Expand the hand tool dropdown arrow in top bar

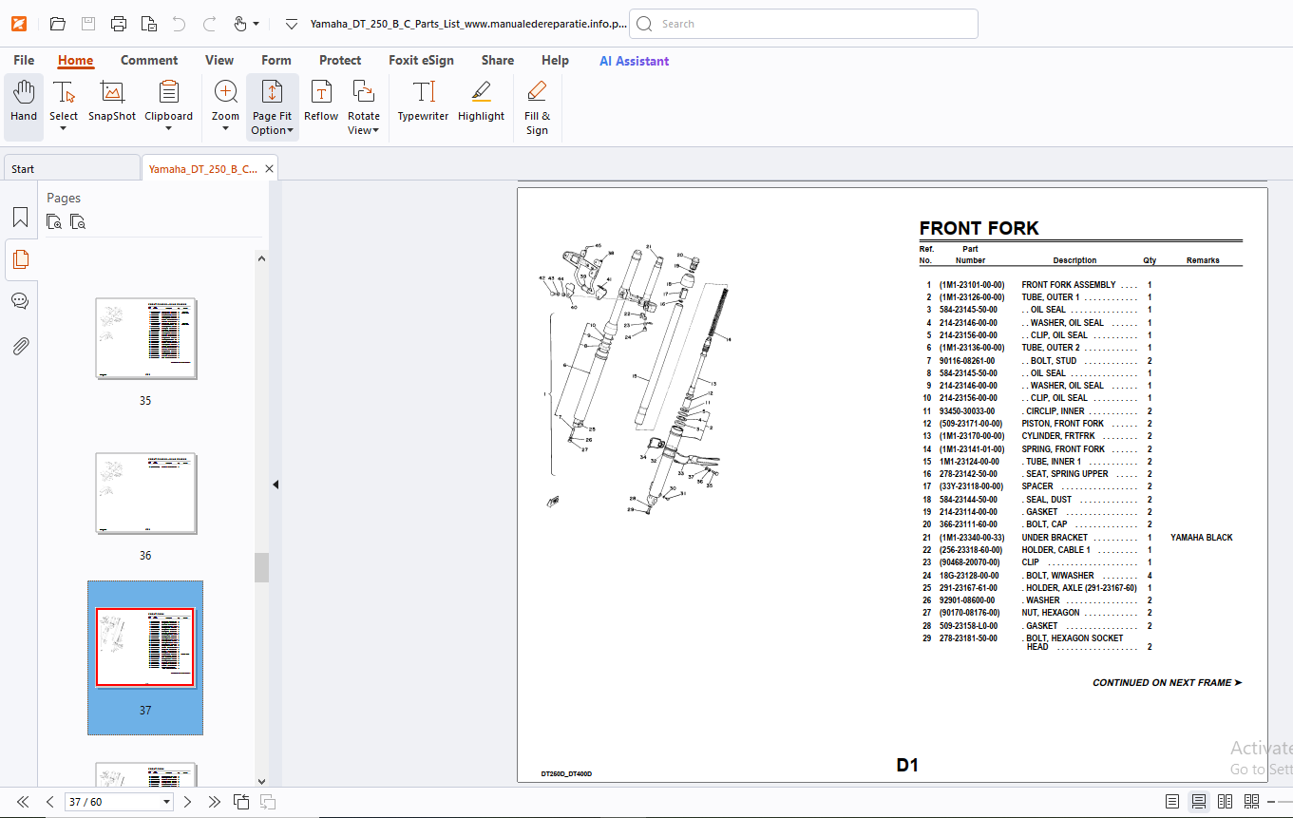256,24
